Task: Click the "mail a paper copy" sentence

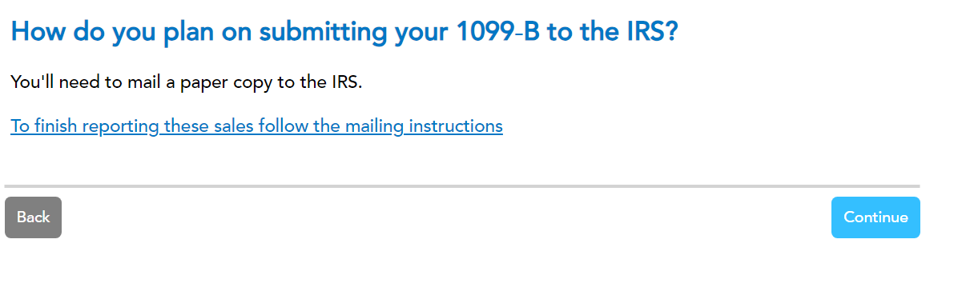Action: pyautogui.click(x=187, y=82)
